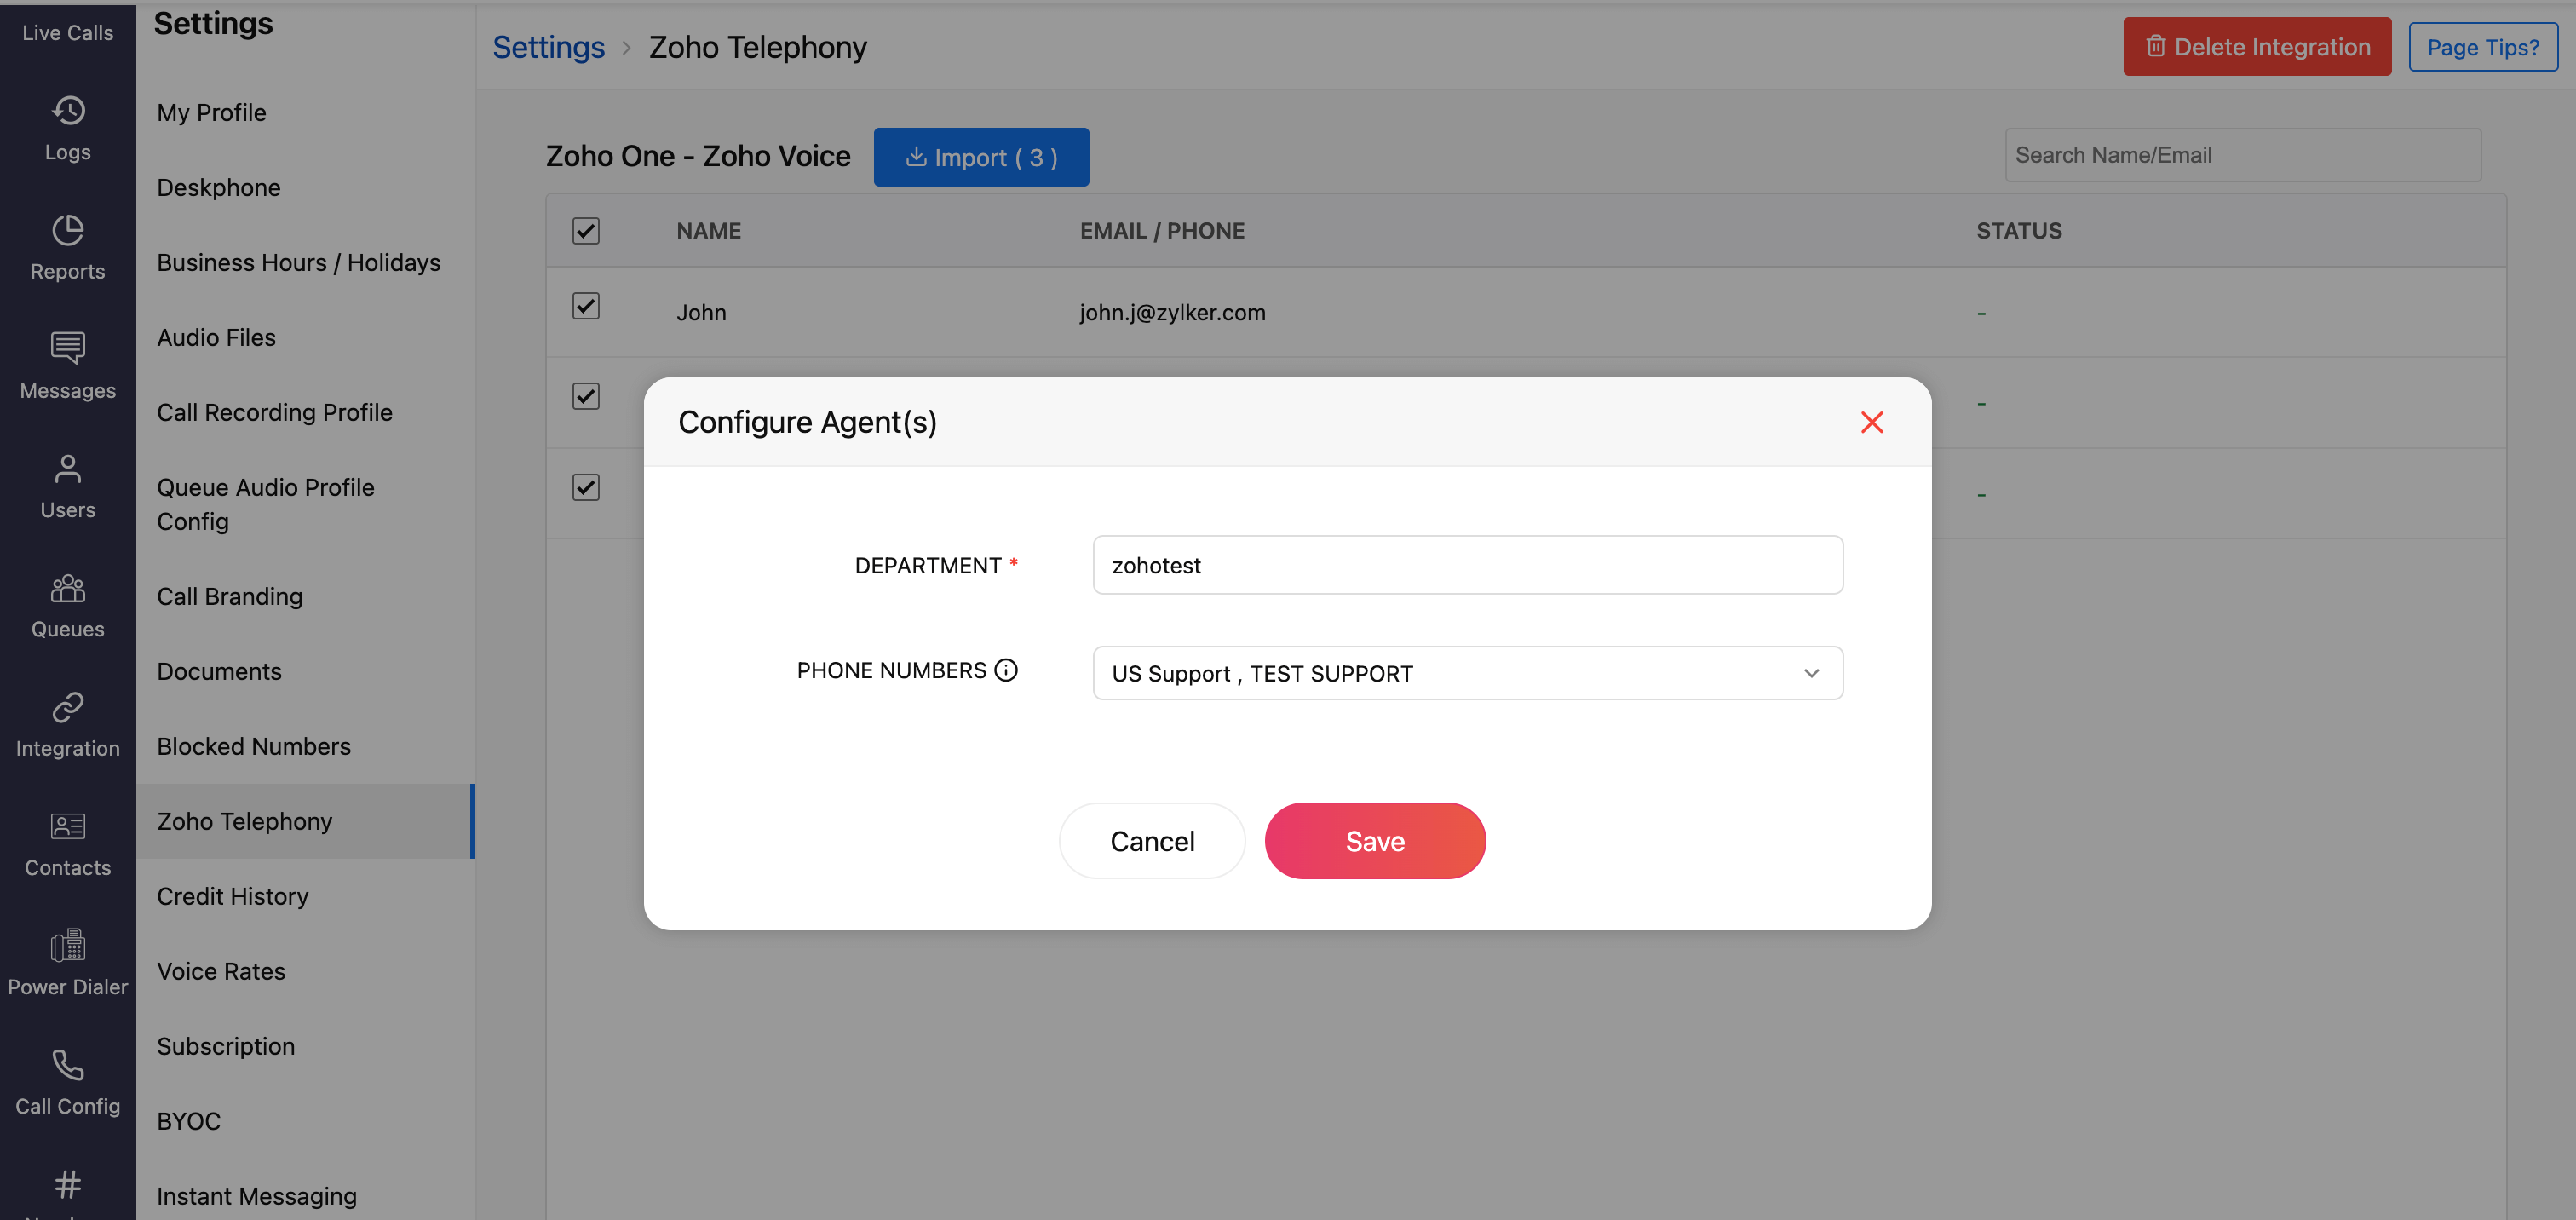Open the Call Recording Profile settings item

click(x=274, y=412)
